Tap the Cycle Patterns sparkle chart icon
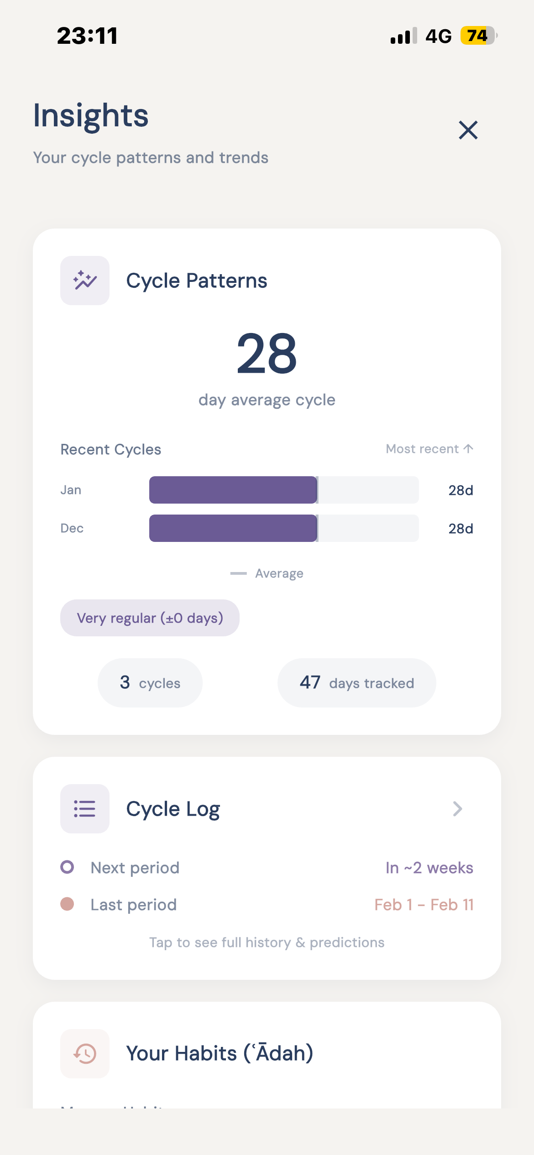Viewport: 534px width, 1155px height. tap(85, 281)
